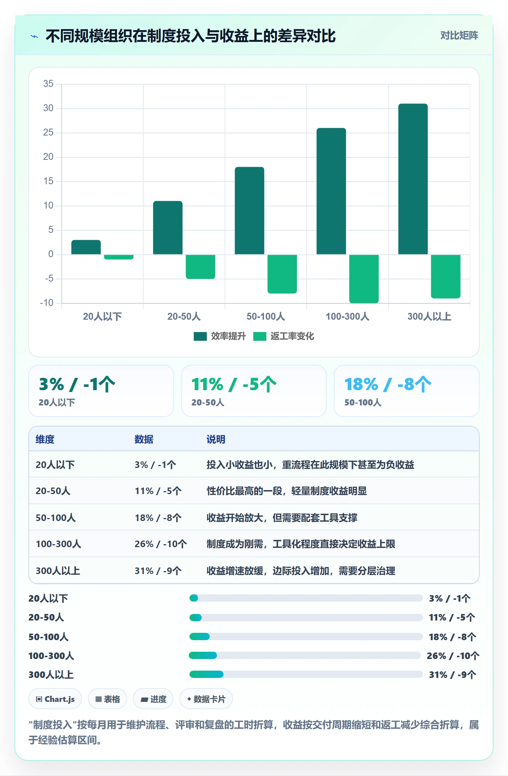Click the 50-100人 x-axis label
Image resolution: width=508 pixels, height=776 pixels.
(x=266, y=316)
